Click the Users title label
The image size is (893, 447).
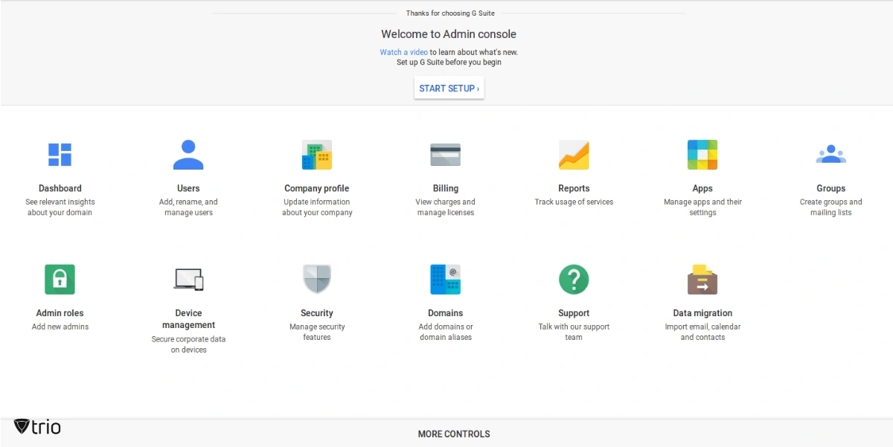[x=188, y=189]
